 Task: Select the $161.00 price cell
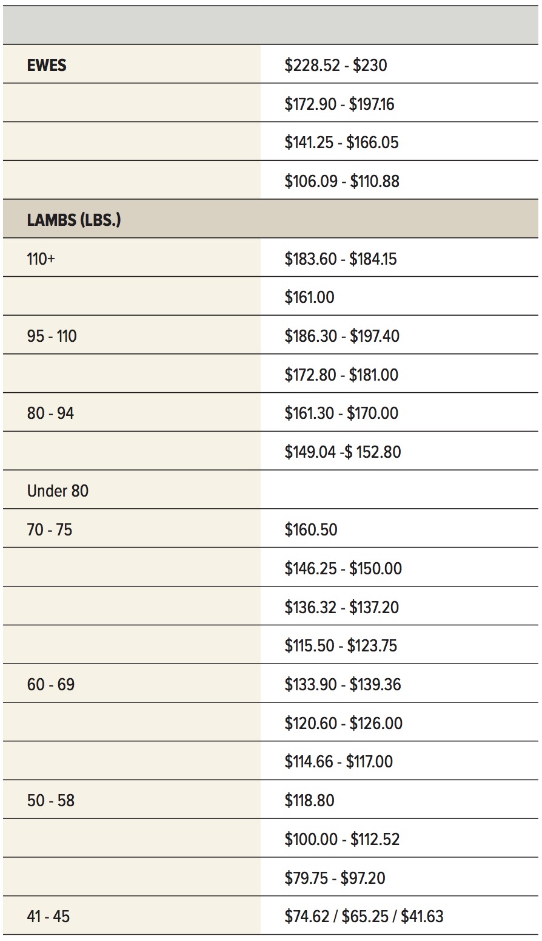click(x=309, y=297)
